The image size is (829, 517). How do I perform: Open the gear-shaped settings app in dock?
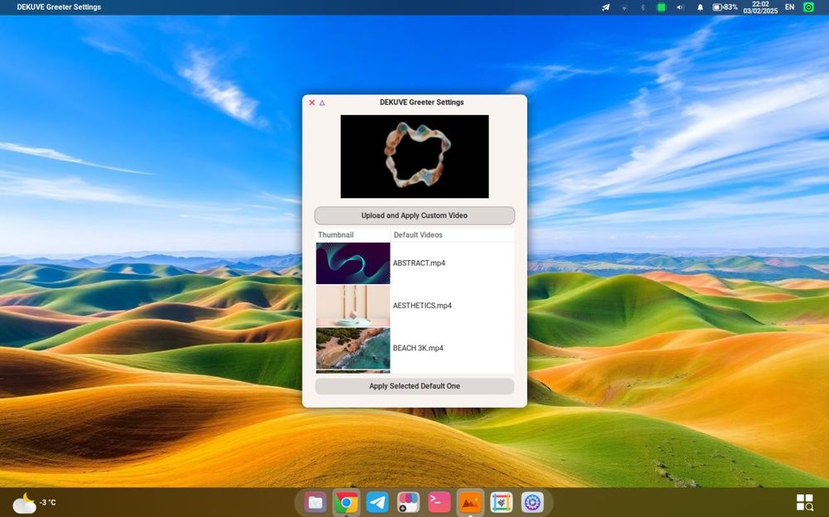[x=532, y=502]
